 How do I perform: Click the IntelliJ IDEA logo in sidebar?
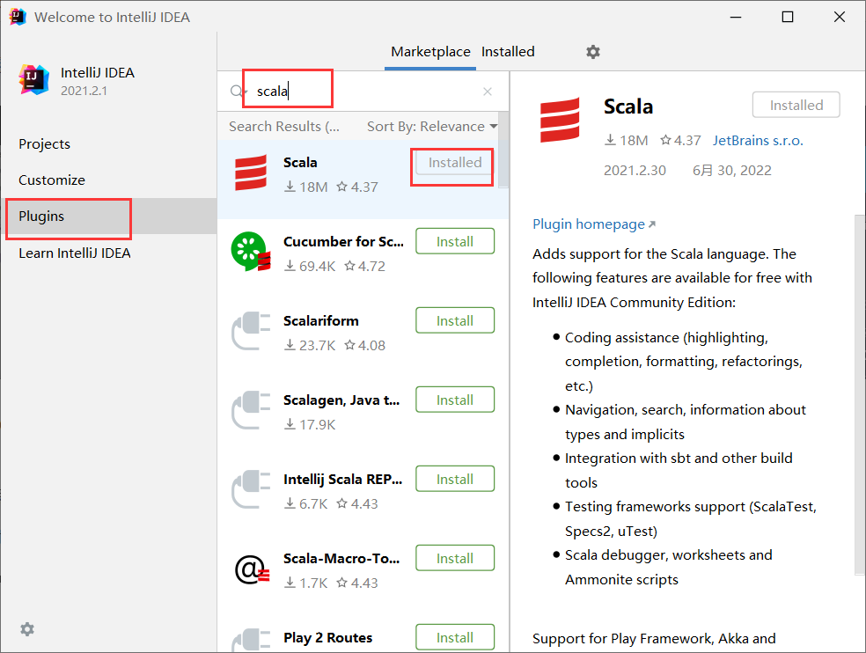tap(33, 79)
